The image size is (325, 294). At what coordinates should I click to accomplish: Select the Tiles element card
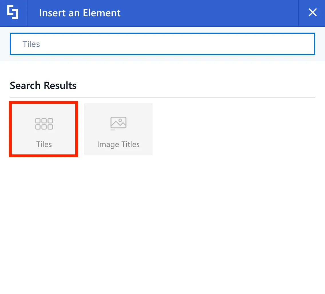pos(43,129)
